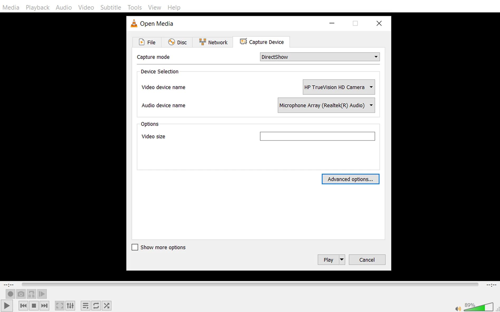
Task: Click the Advanced options button
Action: click(350, 179)
